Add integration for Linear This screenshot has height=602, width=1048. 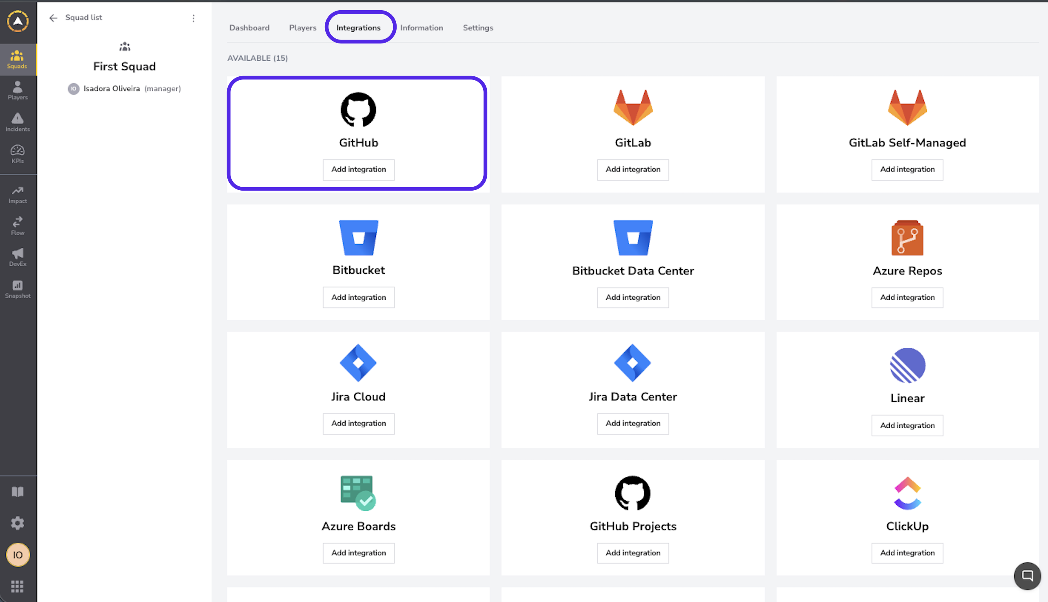tap(907, 425)
